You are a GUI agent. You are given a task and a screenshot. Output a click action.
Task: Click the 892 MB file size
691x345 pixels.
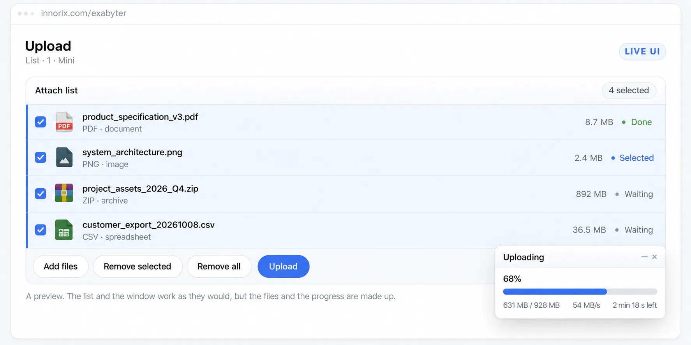pyautogui.click(x=591, y=194)
